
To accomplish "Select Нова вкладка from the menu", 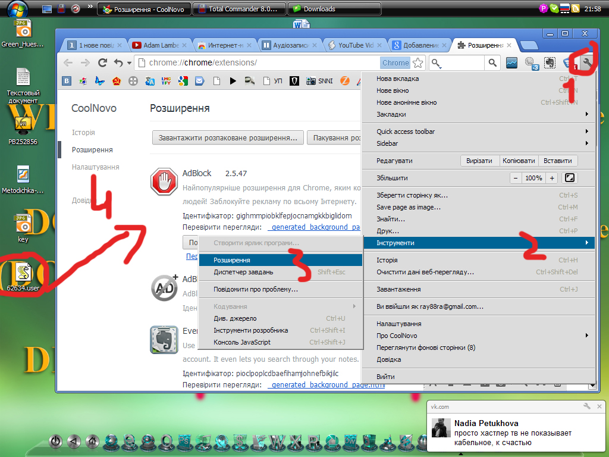I will tap(479, 79).
